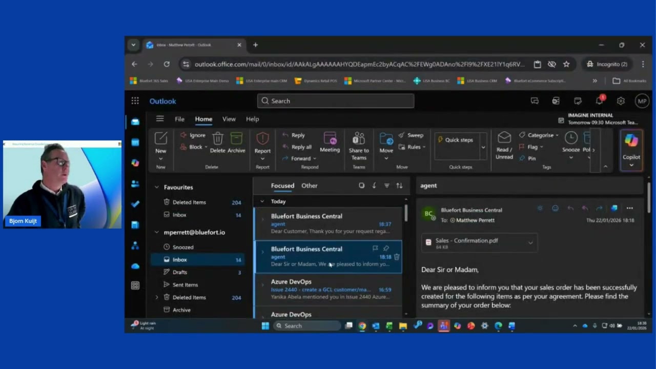
Task: Pin the message using ribbon Pin
Action: pyautogui.click(x=527, y=158)
